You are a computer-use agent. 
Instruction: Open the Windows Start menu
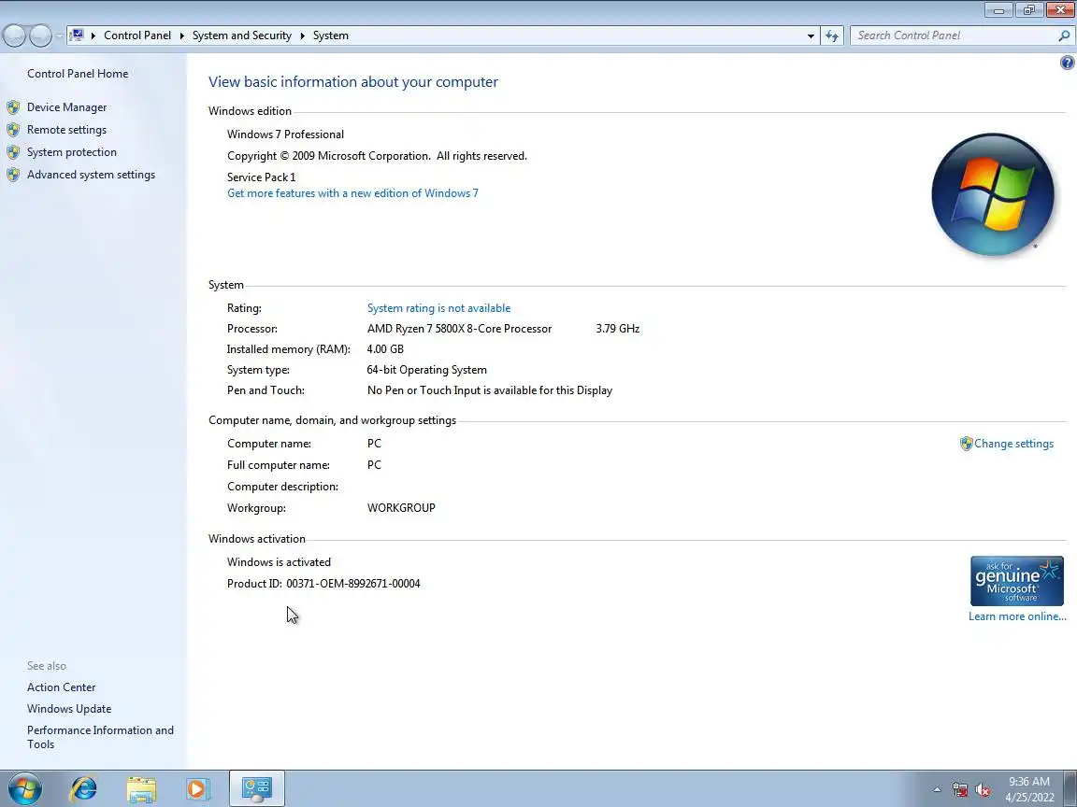[24, 788]
